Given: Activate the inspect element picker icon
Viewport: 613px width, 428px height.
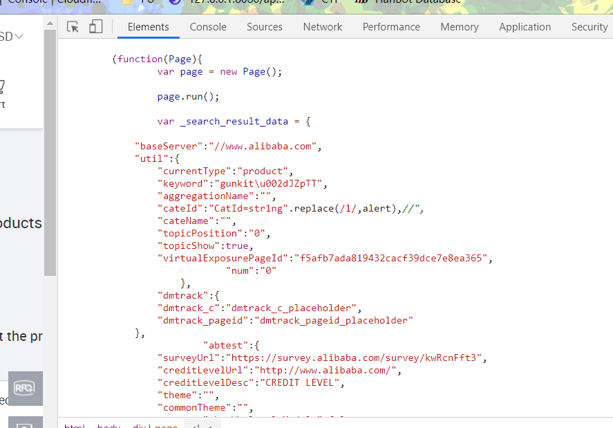Looking at the screenshot, I should [73, 27].
